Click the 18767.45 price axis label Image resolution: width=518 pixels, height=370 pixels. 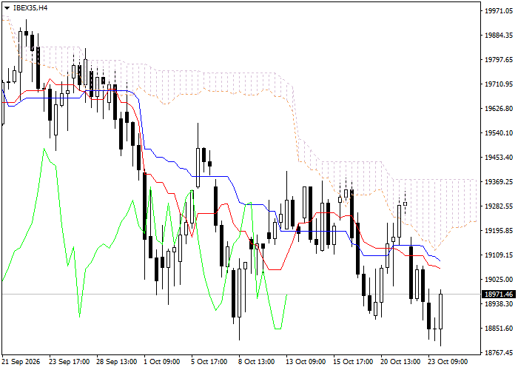[x=499, y=353]
